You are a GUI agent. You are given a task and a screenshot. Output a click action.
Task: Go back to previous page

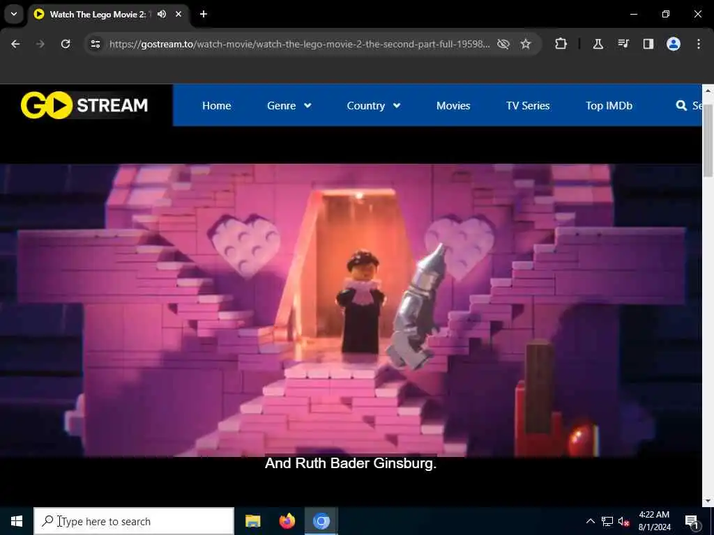[15, 44]
